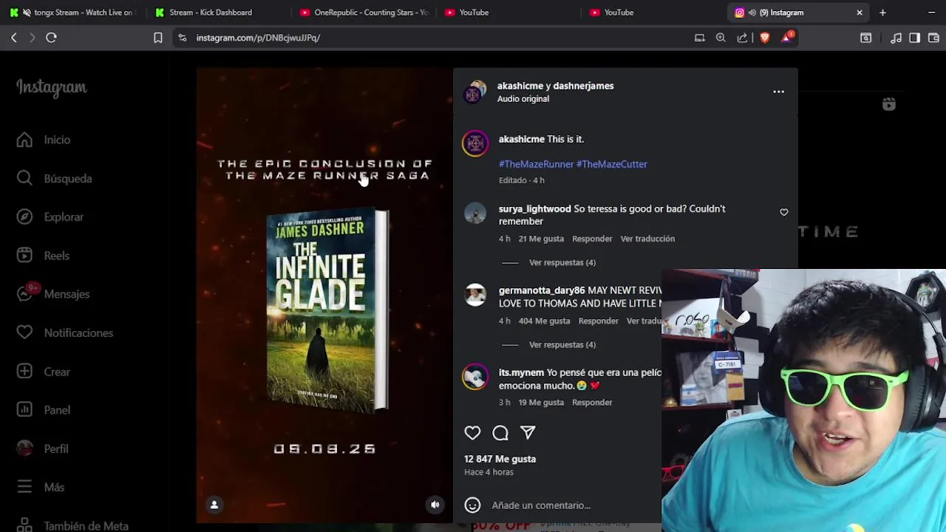Toggle the video sound mute button
The width and height of the screenshot is (946, 532).
pyautogui.click(x=435, y=505)
